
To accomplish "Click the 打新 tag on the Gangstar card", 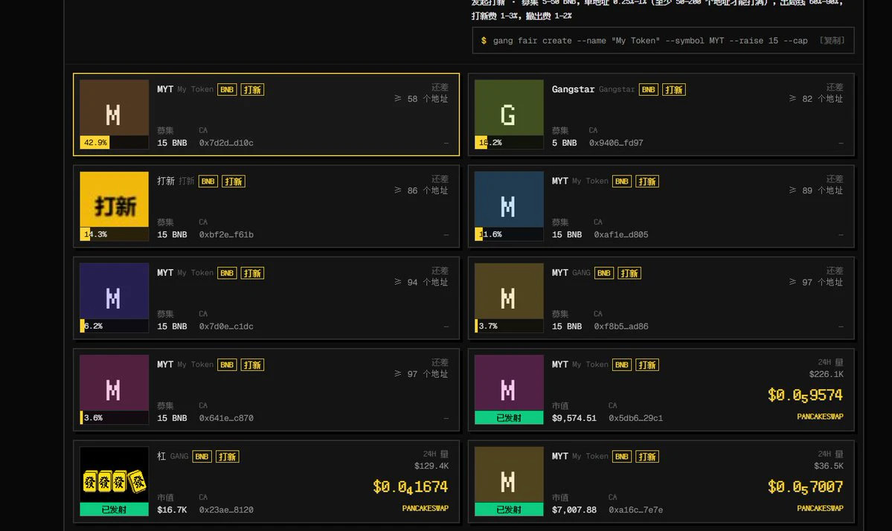I will [x=674, y=90].
